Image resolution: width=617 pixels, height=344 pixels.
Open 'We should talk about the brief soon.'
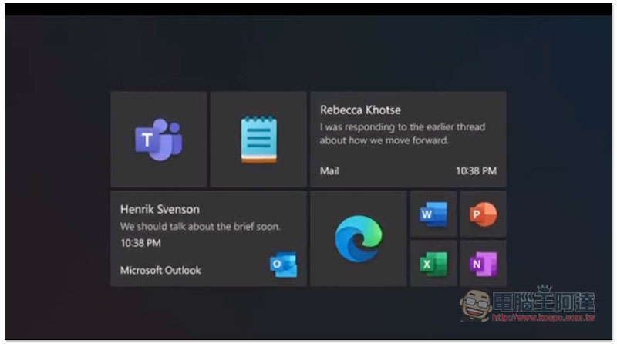click(x=201, y=226)
